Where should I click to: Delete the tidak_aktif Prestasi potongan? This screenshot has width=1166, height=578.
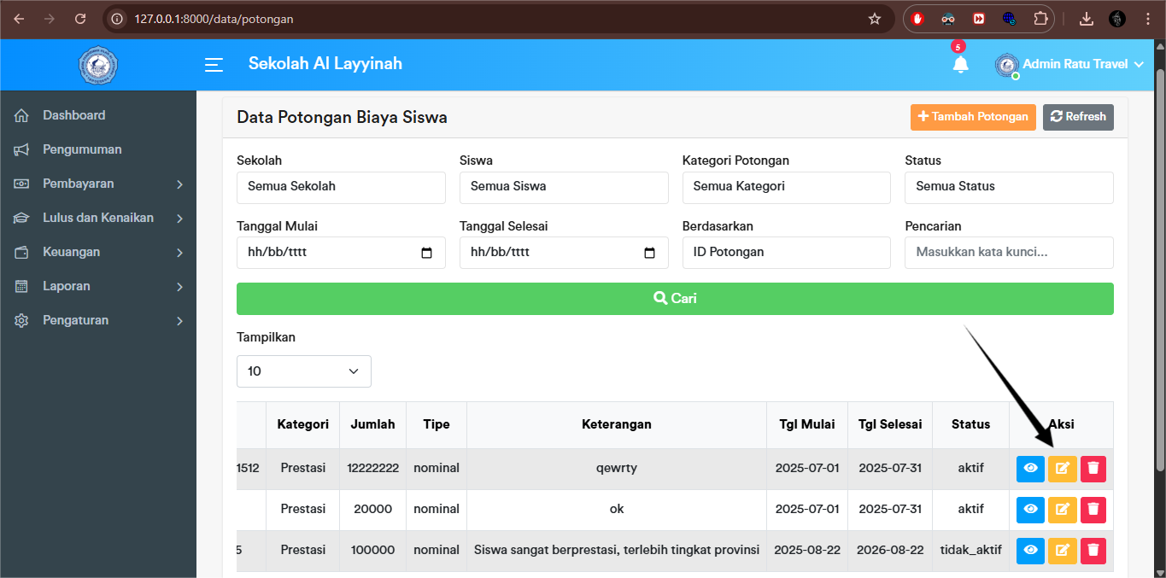(1093, 551)
